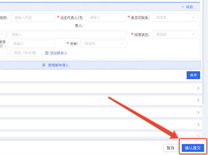Focus the 固话(非必填) input field
This screenshot has width=208, height=155.
(26, 53)
